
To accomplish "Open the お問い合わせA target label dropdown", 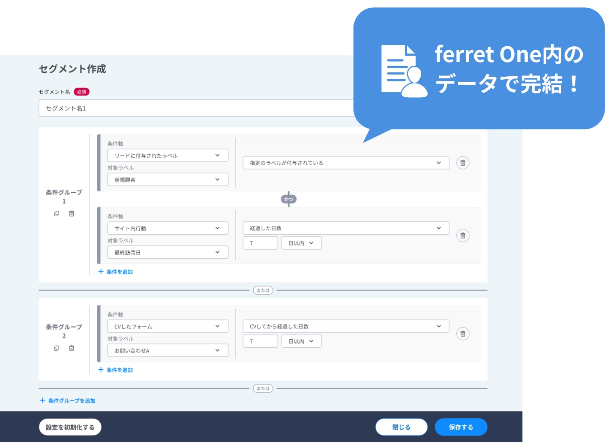I will coord(168,350).
